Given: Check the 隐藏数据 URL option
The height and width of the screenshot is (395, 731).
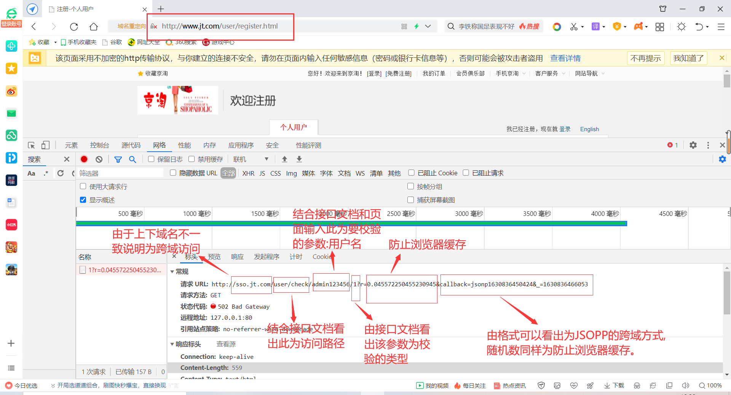Looking at the screenshot, I should pos(173,173).
